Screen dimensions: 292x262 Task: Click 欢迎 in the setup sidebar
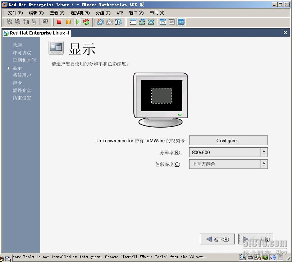coord(17,45)
